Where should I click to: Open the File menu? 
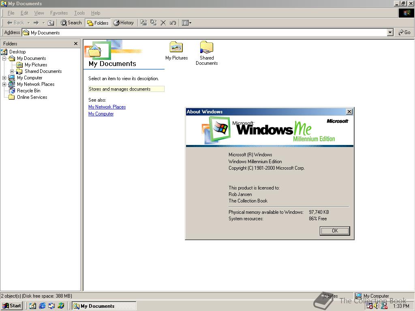[x=11, y=13]
